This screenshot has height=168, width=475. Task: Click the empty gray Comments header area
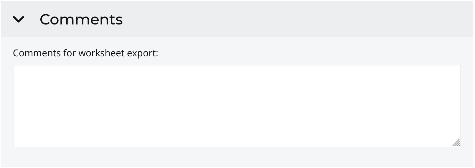[295, 19]
